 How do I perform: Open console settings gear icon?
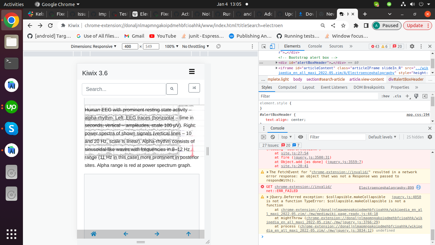pos(430,137)
